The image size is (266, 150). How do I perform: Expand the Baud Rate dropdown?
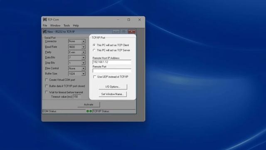click(83, 47)
